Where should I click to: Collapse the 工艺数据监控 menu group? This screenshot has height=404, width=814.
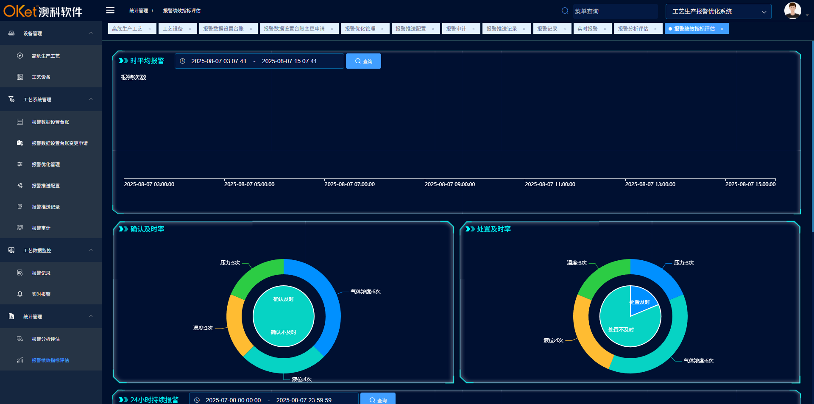tap(91, 250)
